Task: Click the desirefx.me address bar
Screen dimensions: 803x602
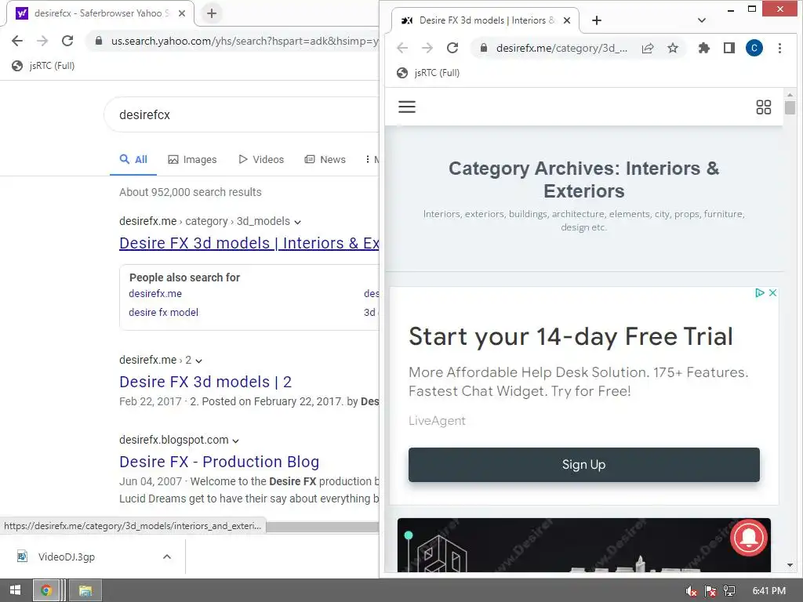Action: pos(561,48)
